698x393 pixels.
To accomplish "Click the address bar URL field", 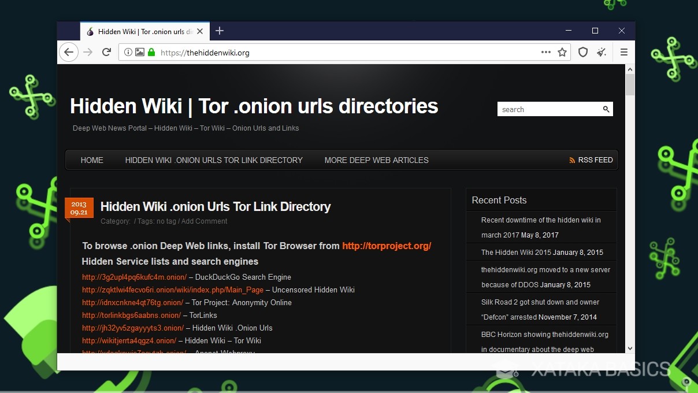I will (x=347, y=53).
